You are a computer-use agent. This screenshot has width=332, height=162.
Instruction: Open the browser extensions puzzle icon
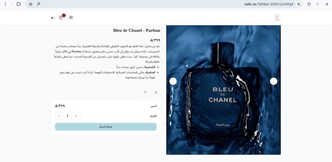tap(18, 4)
